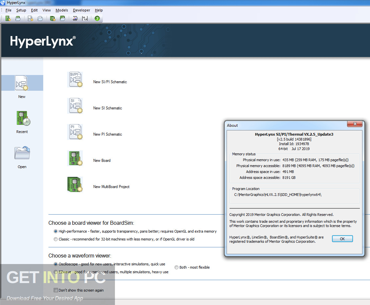Check Don't show this screen again

pyautogui.click(x=56, y=290)
